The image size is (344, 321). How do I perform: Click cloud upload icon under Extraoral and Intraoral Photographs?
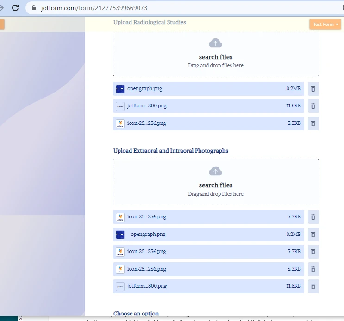[x=215, y=172]
